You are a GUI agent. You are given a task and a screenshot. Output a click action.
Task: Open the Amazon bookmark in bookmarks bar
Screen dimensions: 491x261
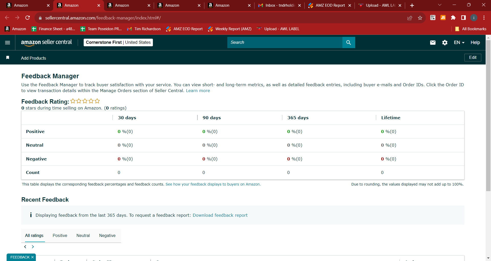click(x=15, y=29)
